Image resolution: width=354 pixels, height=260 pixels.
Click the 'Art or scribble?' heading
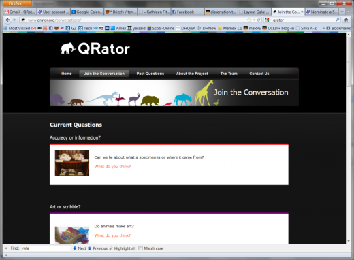click(x=65, y=207)
